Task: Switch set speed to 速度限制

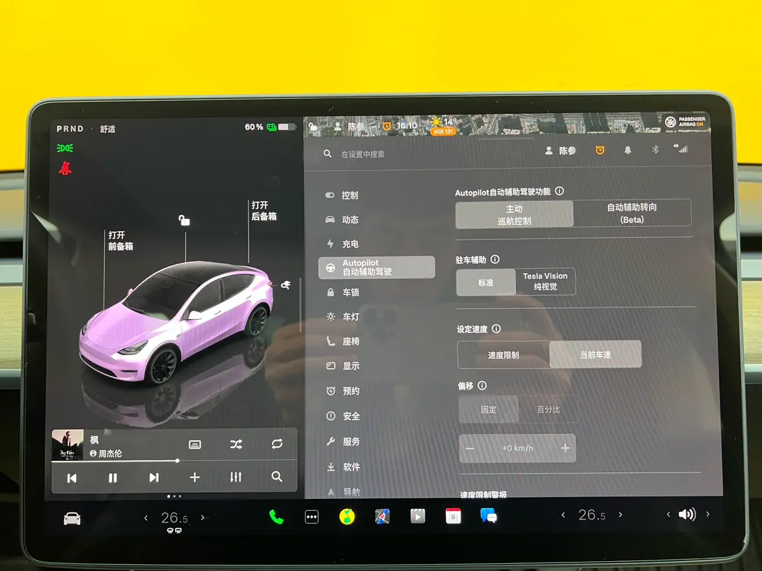Action: [503, 355]
